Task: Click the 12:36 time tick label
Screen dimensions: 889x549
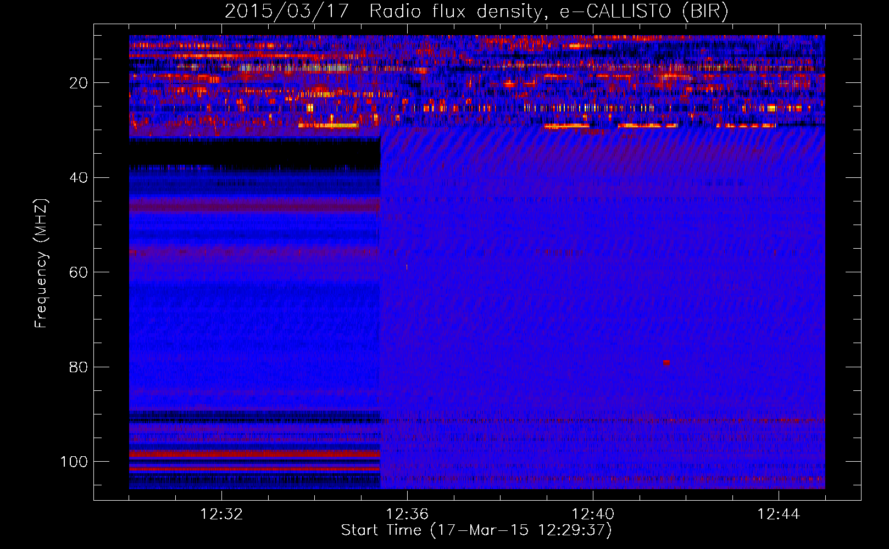Action: pos(407,514)
